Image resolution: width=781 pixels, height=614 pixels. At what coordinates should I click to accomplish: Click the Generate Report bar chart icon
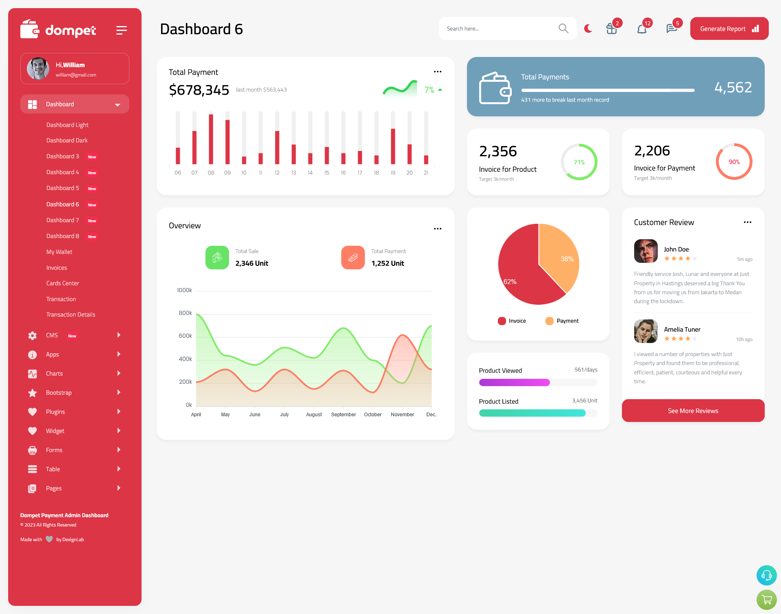point(756,28)
